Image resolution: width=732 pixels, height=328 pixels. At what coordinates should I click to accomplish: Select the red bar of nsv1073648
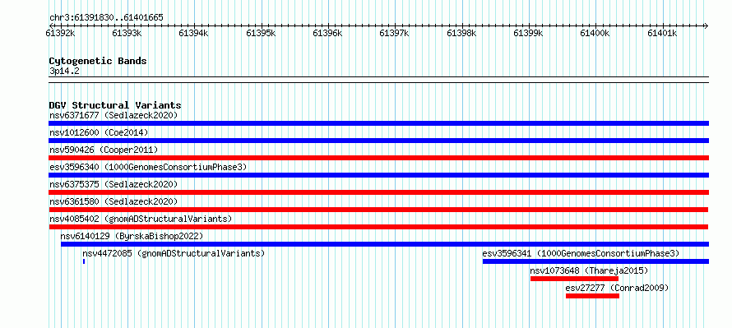(x=574, y=279)
